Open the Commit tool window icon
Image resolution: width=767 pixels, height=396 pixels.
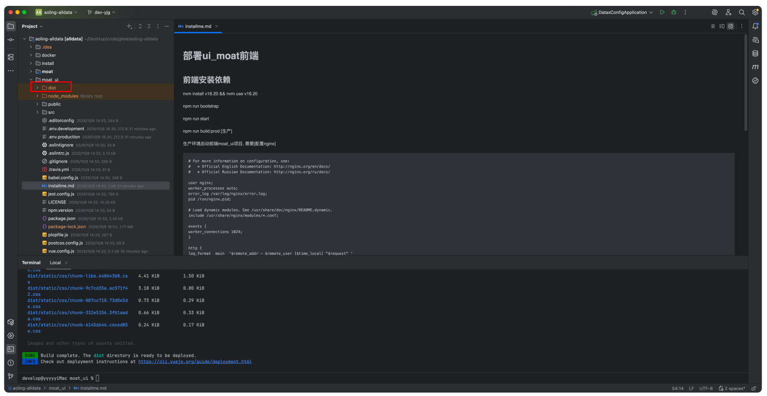(x=10, y=40)
